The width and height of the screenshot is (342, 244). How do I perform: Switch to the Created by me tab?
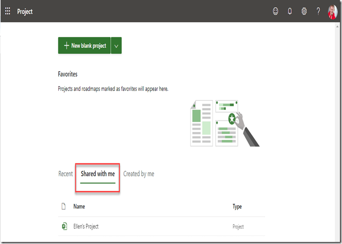138,174
